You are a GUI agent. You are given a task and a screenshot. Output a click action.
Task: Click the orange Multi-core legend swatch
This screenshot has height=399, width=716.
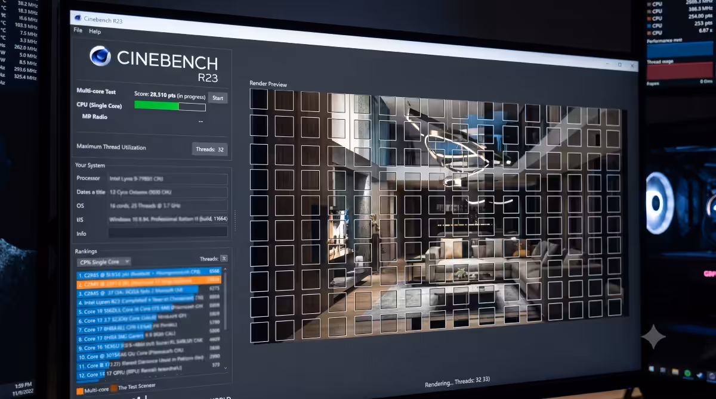[x=80, y=391]
